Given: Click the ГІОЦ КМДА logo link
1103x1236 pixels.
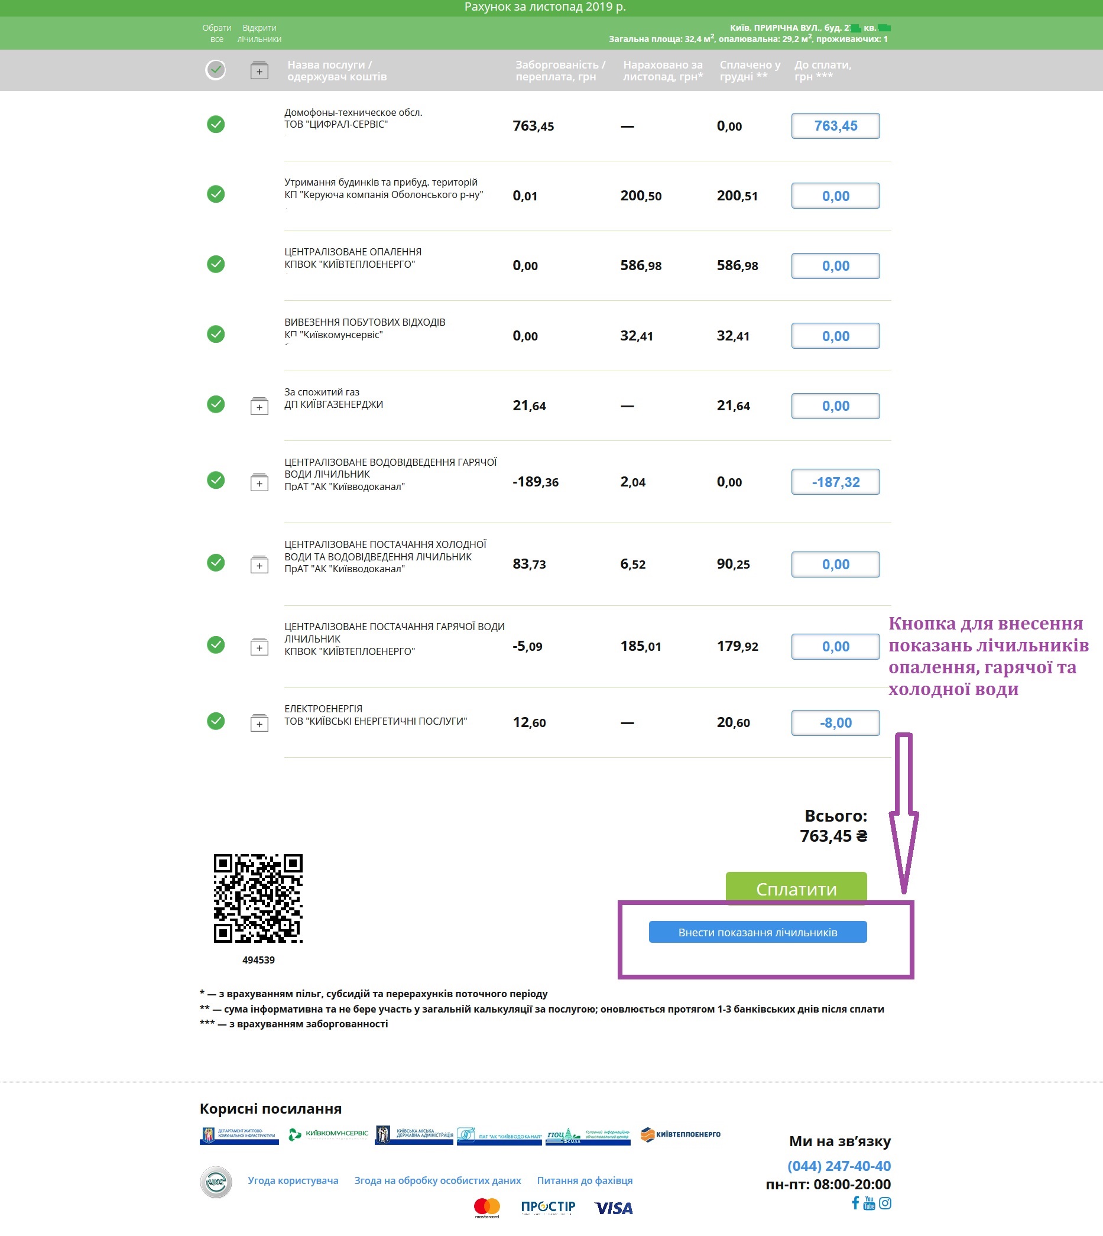Looking at the screenshot, I should click(588, 1136).
